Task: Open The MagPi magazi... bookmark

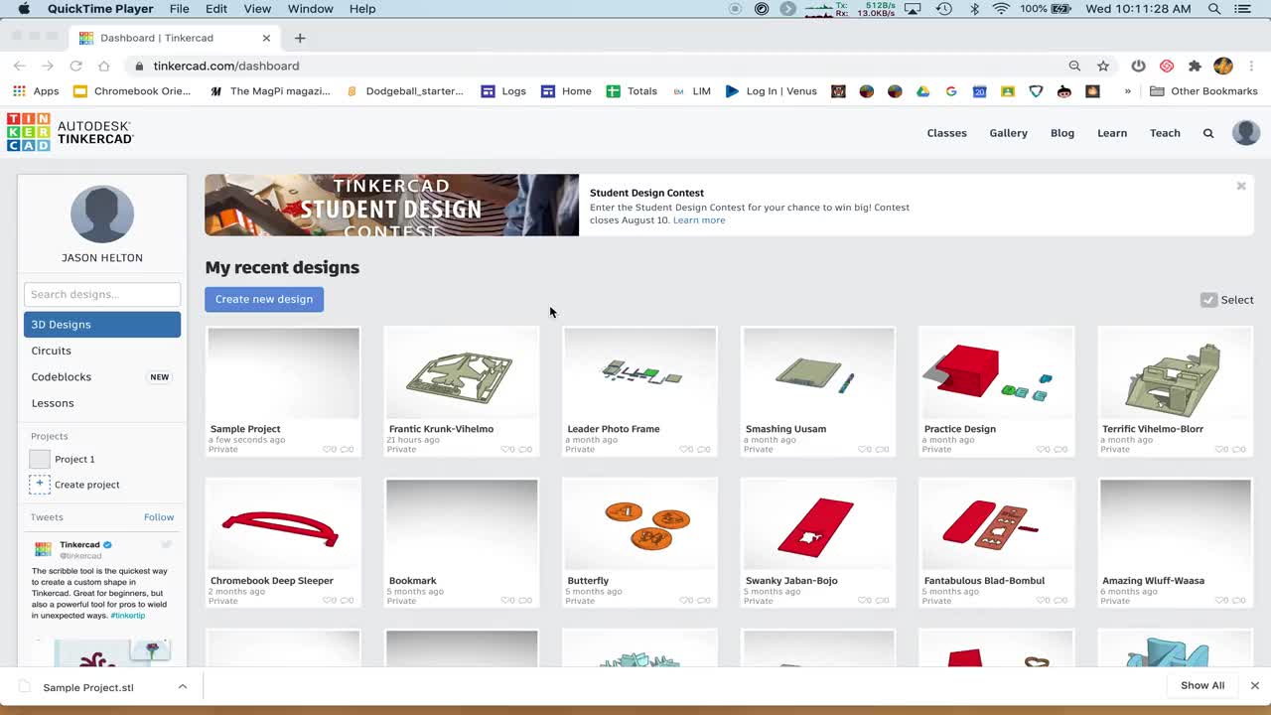Action: (x=270, y=90)
